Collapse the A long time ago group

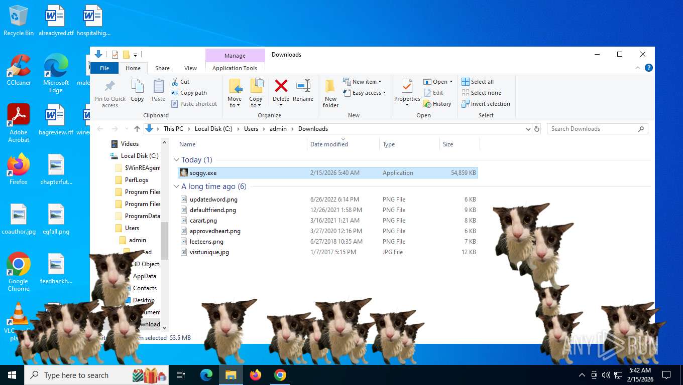(x=176, y=186)
